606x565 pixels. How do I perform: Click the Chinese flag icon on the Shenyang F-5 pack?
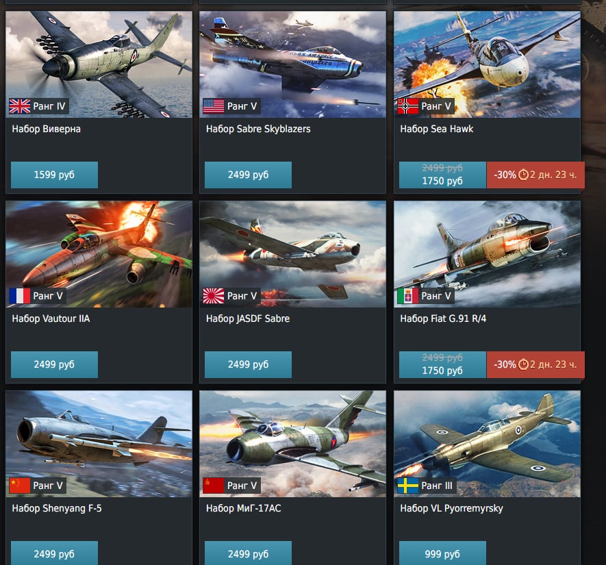point(20,486)
